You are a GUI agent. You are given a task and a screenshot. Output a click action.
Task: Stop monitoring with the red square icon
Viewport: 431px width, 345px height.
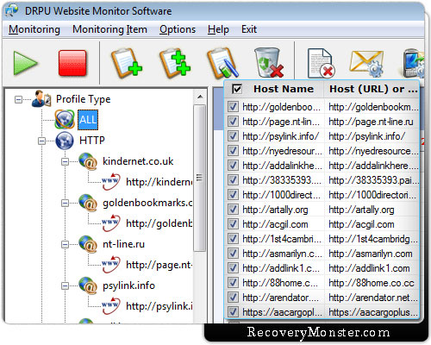pyautogui.click(x=72, y=63)
